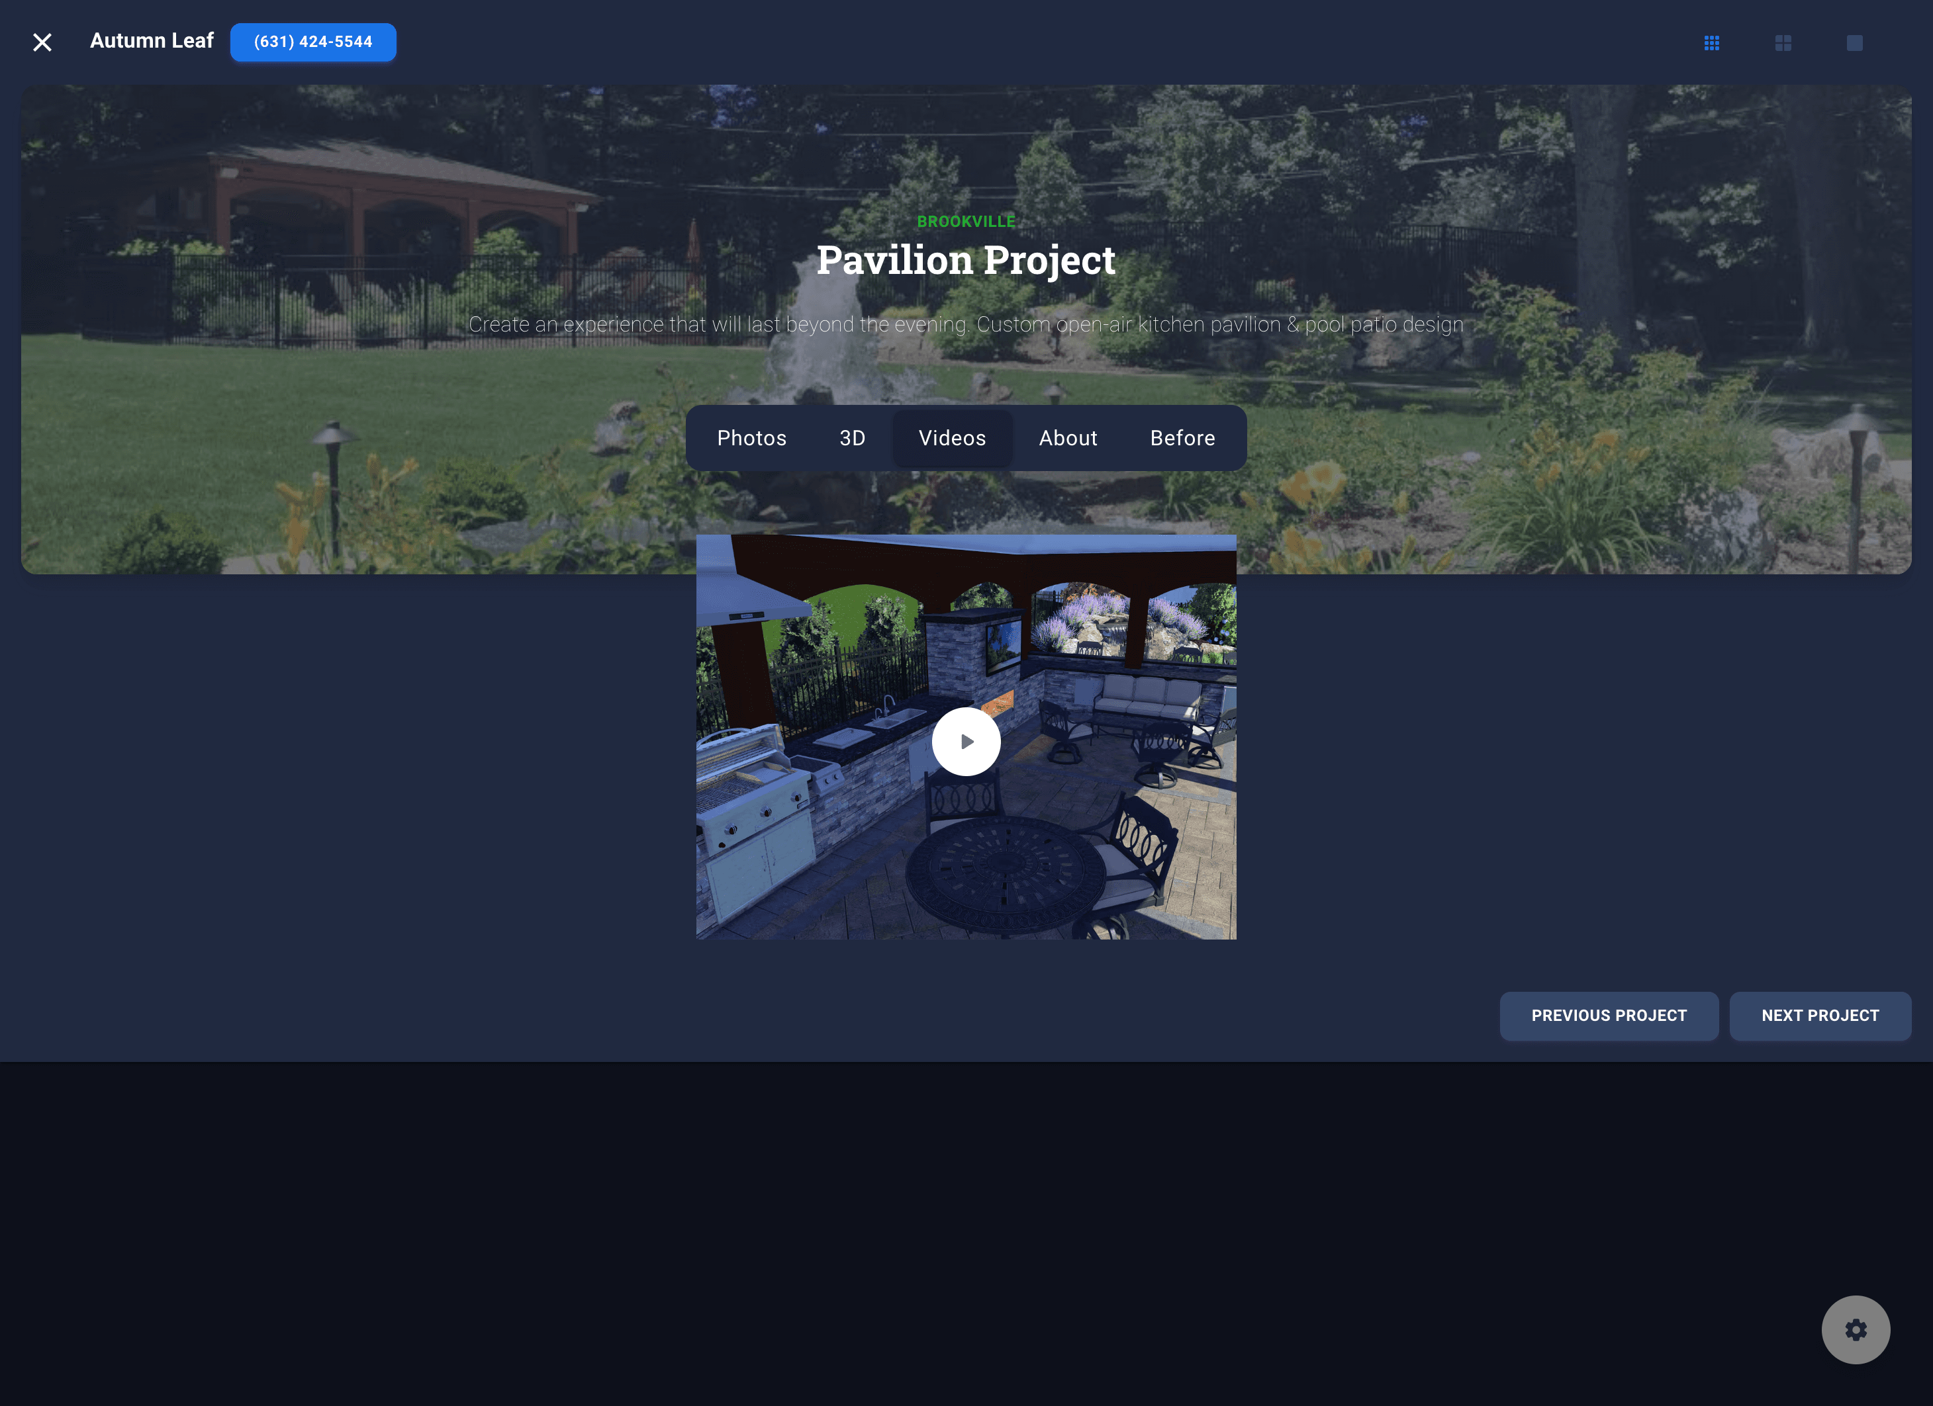Screen dimensions: 1933x1406
Task: Open the Before tab
Action: point(1183,438)
